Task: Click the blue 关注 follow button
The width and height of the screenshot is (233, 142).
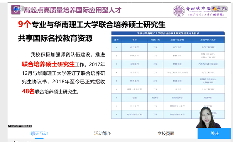Action: (215, 134)
